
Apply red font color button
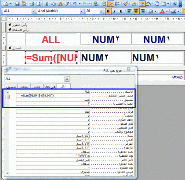[162, 11]
